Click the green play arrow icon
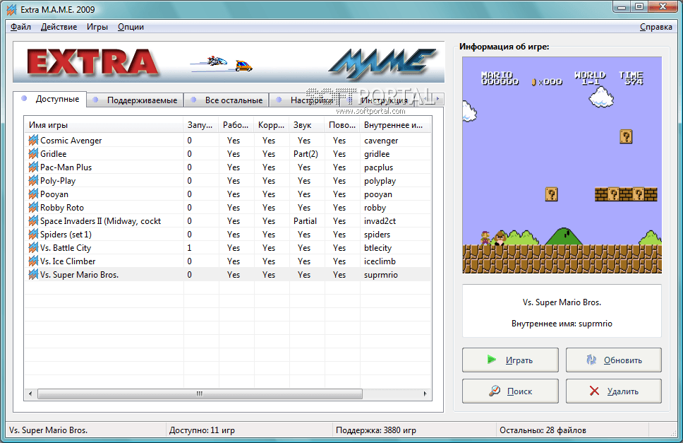Screen dimensions: 683x443 coord(491,360)
